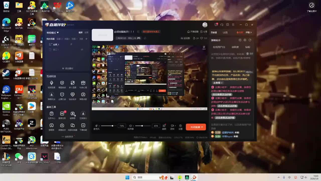This screenshot has height=181, width=321.
Task: Switch to the 活跃度 tab
Action: point(235,47)
